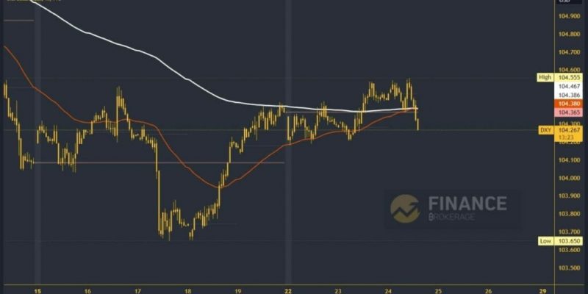Click the 103.650 low price value
Image resolution: width=588 pixels, height=294 pixels.
pos(569,241)
